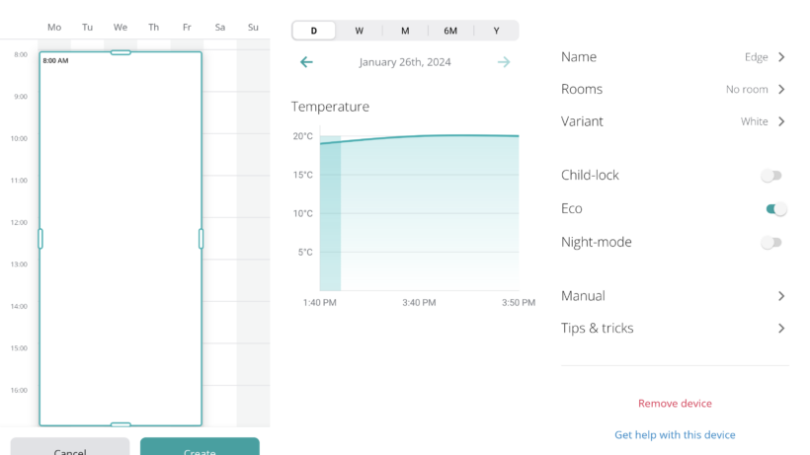The height and width of the screenshot is (455, 810).
Task: Select the Y yearly tab
Action: point(496,31)
